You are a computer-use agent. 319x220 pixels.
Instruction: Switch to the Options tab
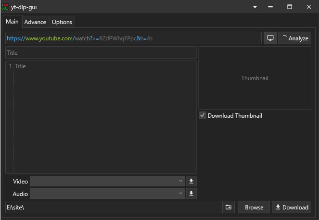coord(62,22)
